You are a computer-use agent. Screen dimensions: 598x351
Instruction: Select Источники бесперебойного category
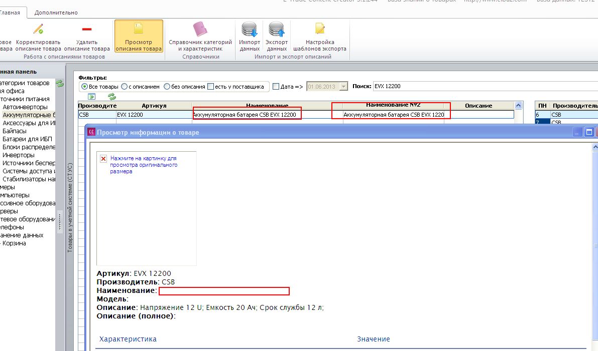coord(29,163)
